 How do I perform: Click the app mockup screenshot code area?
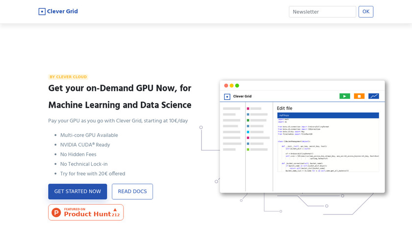(x=328, y=147)
